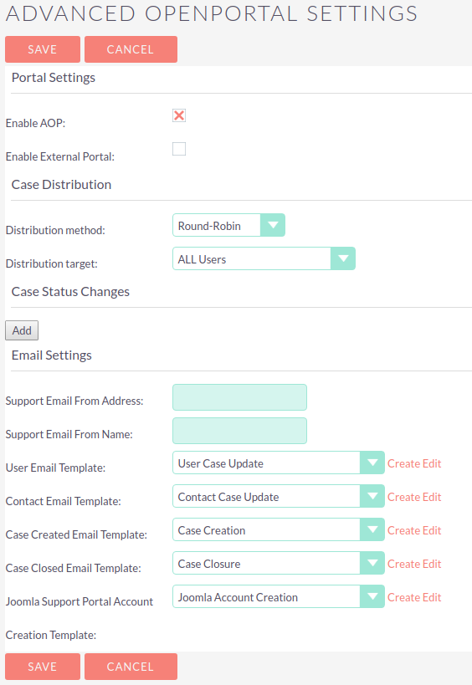Image resolution: width=472 pixels, height=685 pixels.
Task: Open the User Email Template dropdown
Action: 279,463
